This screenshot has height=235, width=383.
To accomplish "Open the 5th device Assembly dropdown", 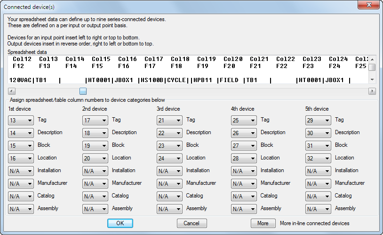I will point(318,209).
